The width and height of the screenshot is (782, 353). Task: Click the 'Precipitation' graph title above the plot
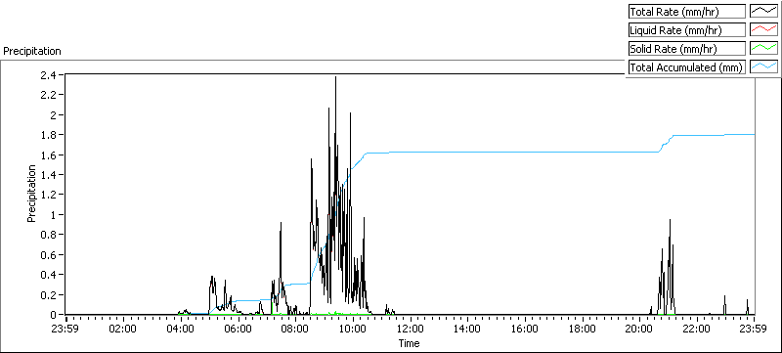(32, 51)
